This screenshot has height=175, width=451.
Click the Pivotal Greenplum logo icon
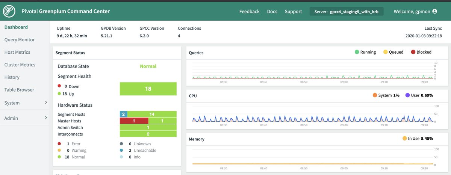pos(9,12)
